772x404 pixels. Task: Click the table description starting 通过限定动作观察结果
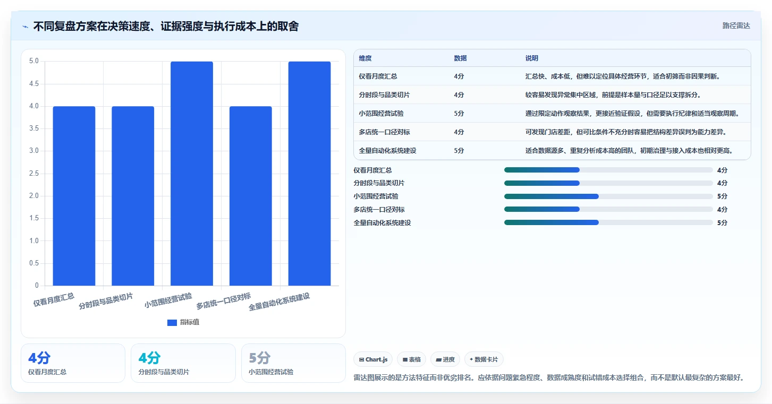pos(632,114)
